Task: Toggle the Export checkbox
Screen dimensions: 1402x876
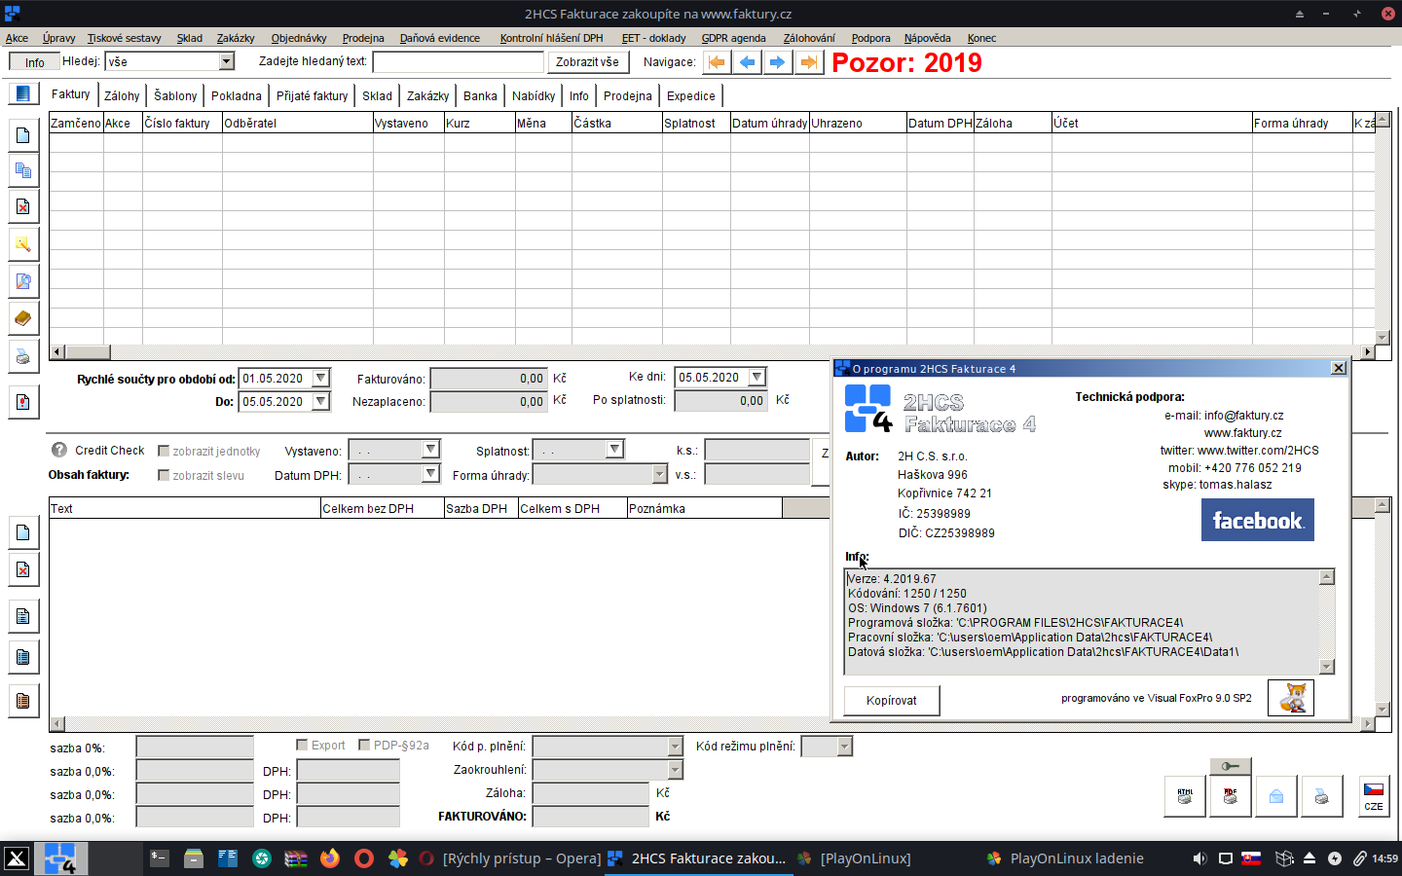Action: pos(302,745)
